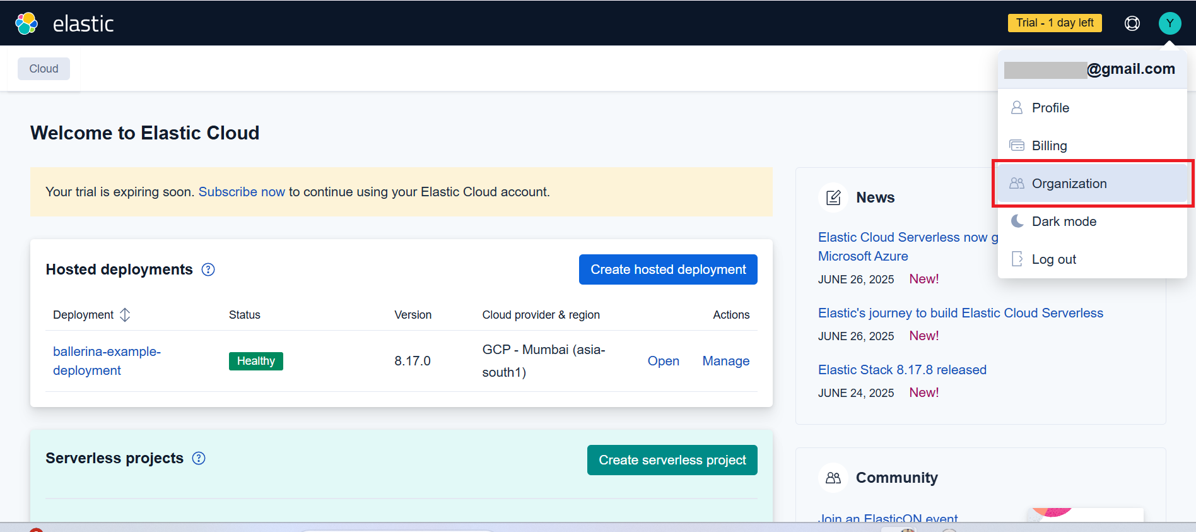Viewport: 1196px width, 532px height.
Task: Open Elastic Stack 8.17.8 released news
Action: 902,370
